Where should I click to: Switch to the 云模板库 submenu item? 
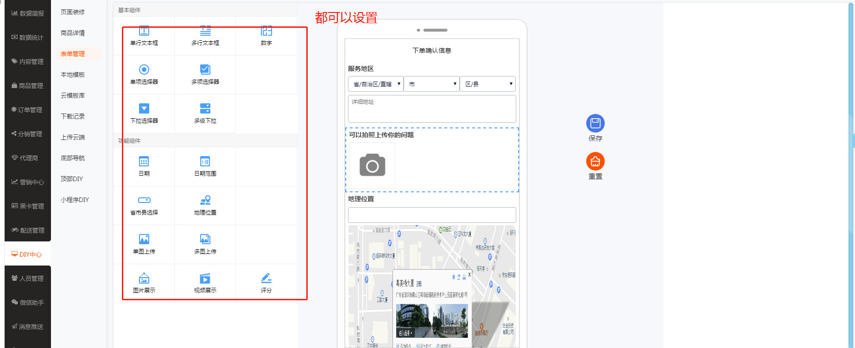pyautogui.click(x=73, y=95)
